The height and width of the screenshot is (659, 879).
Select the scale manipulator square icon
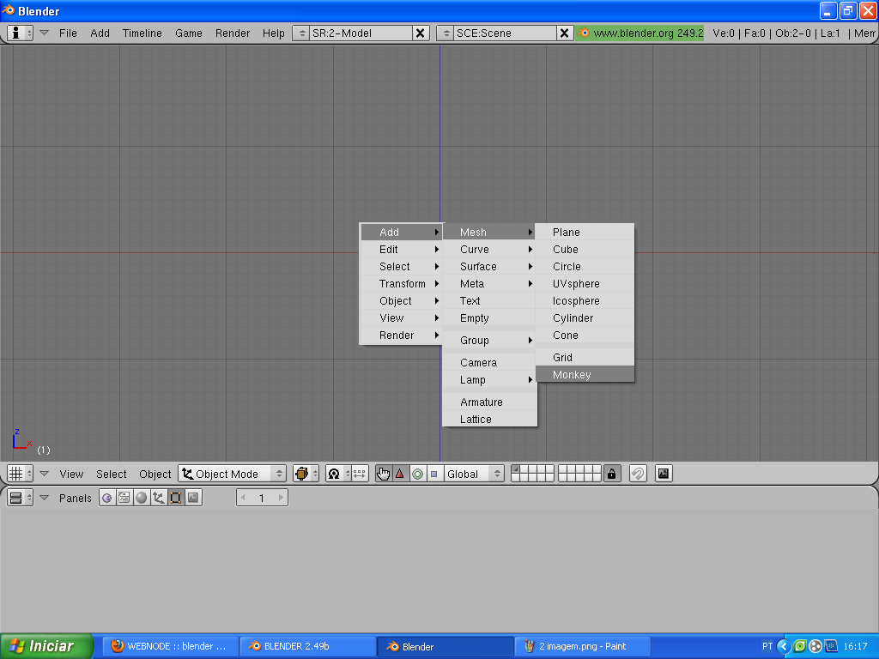pos(433,474)
